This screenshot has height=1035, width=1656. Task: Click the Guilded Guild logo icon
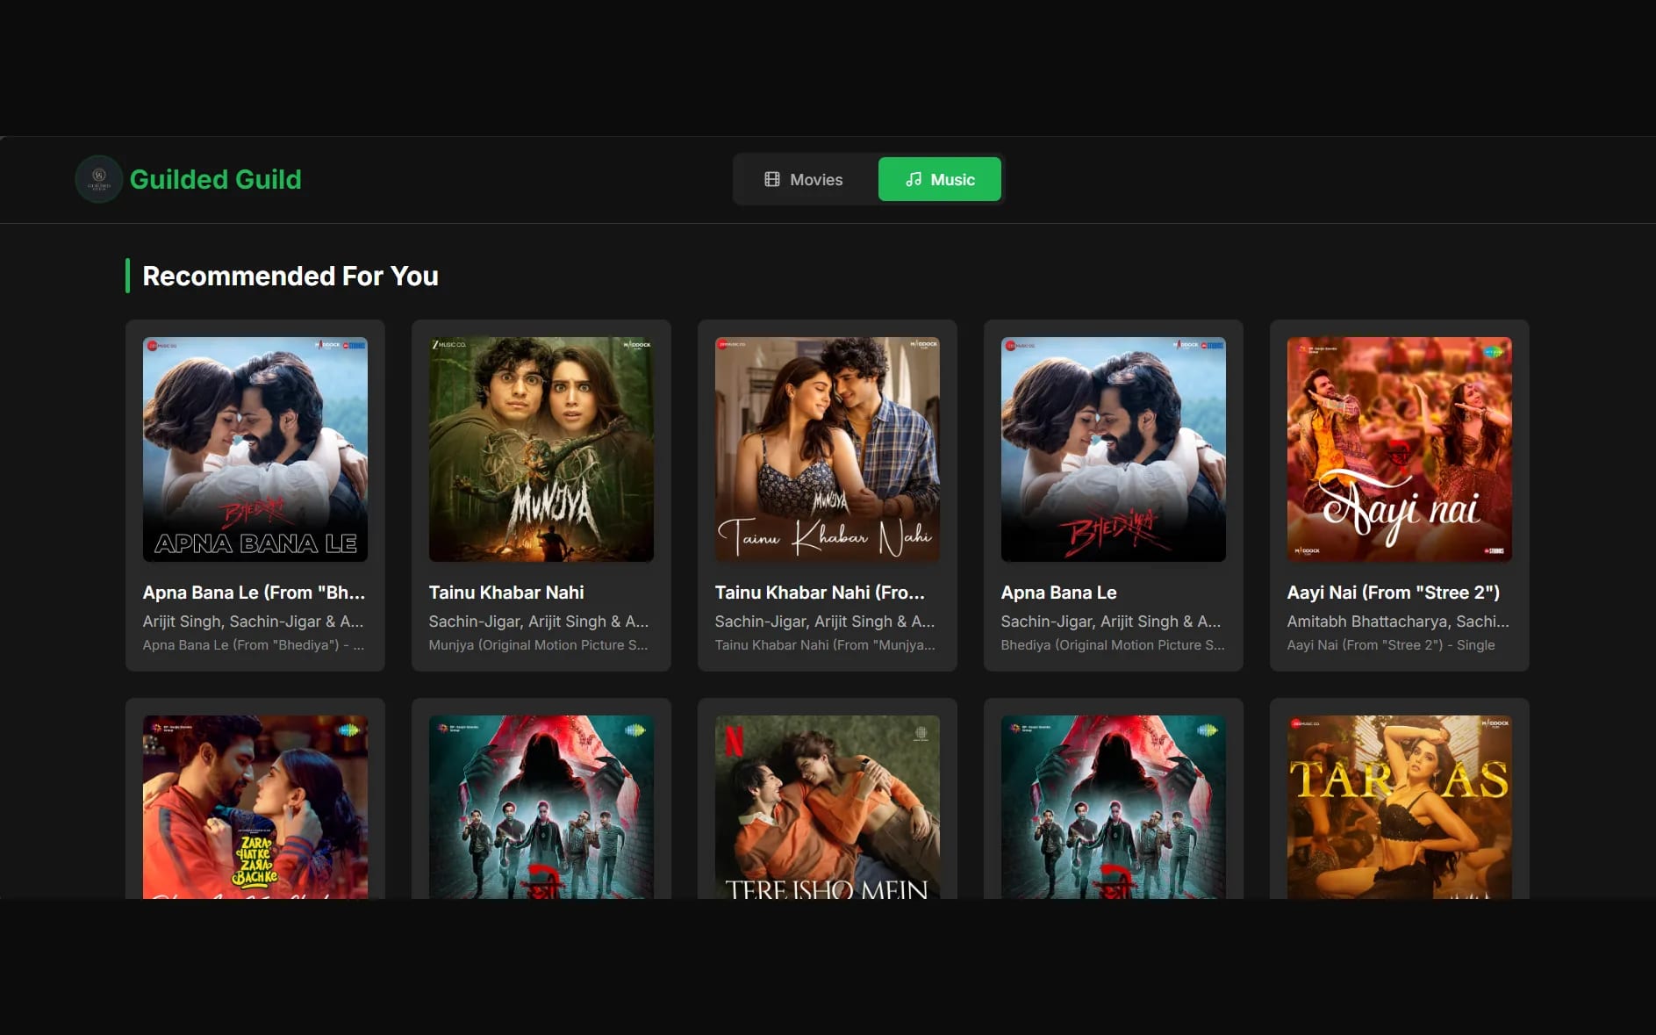tap(99, 179)
